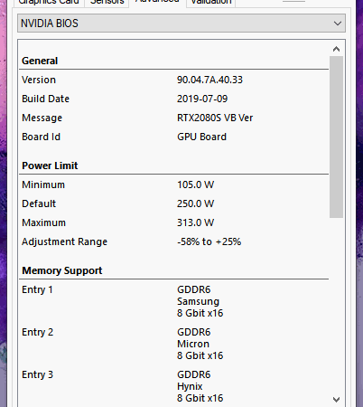Viewport: 363px width, 407px height.
Task: Click the Memory Support section header
Action: point(62,270)
